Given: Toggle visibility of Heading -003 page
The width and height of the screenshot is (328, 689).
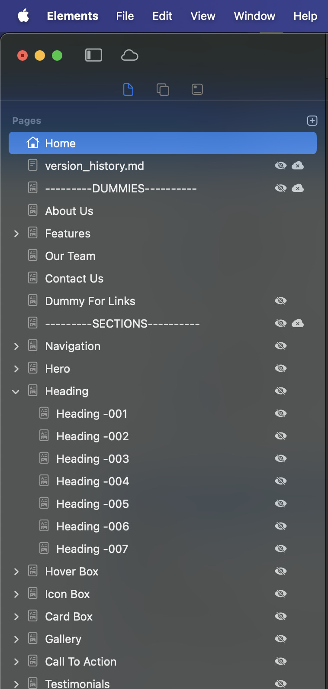Looking at the screenshot, I should pos(281,458).
